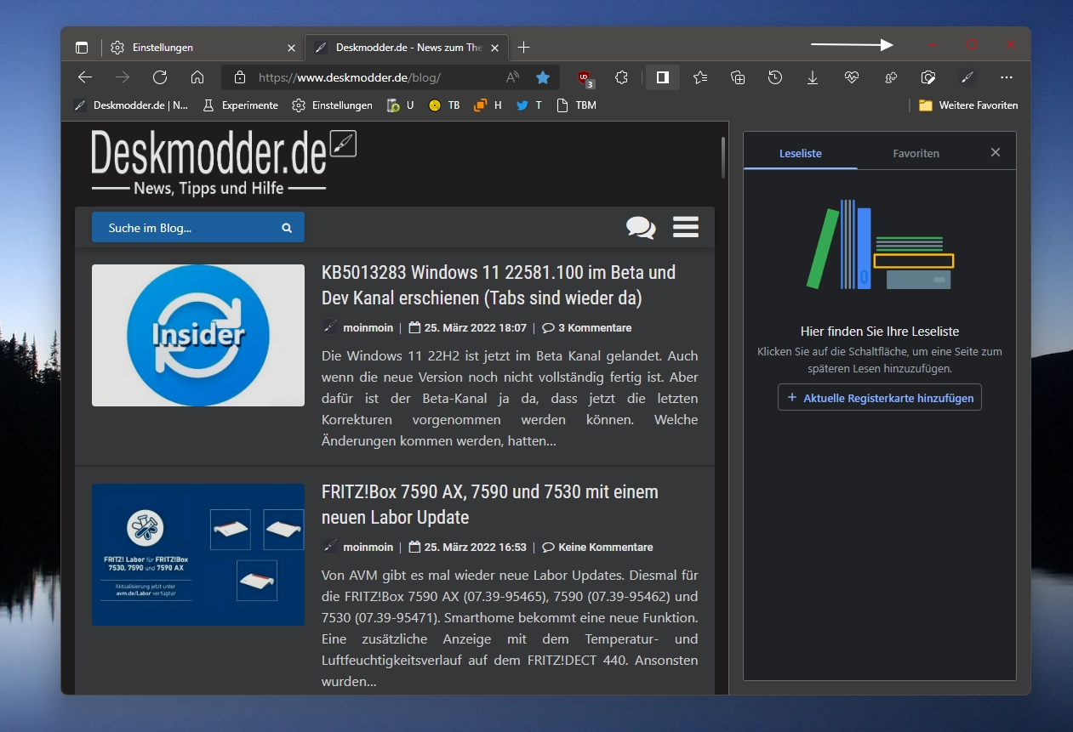Screen dimensions: 1073x732
Task: Select the Deskmodder.de News browser tab
Action: (407, 48)
